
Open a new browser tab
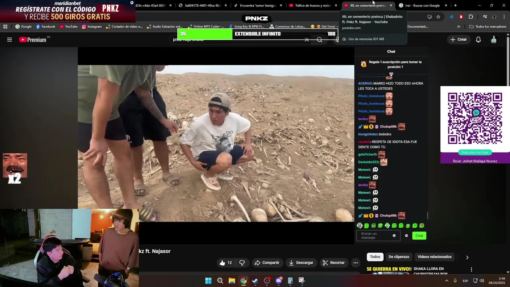tap(455, 6)
